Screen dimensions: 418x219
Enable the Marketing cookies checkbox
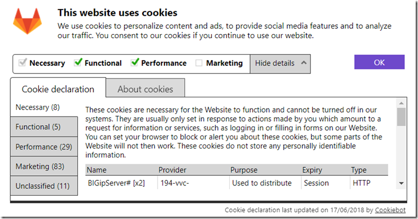pyautogui.click(x=199, y=63)
